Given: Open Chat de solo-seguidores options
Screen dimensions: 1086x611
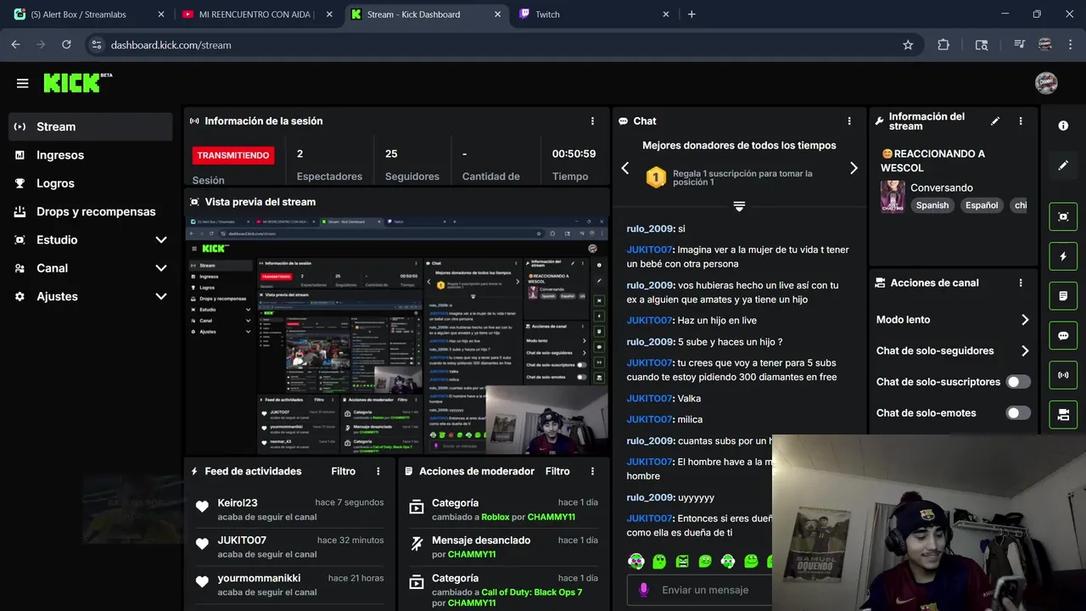Looking at the screenshot, I should point(953,350).
